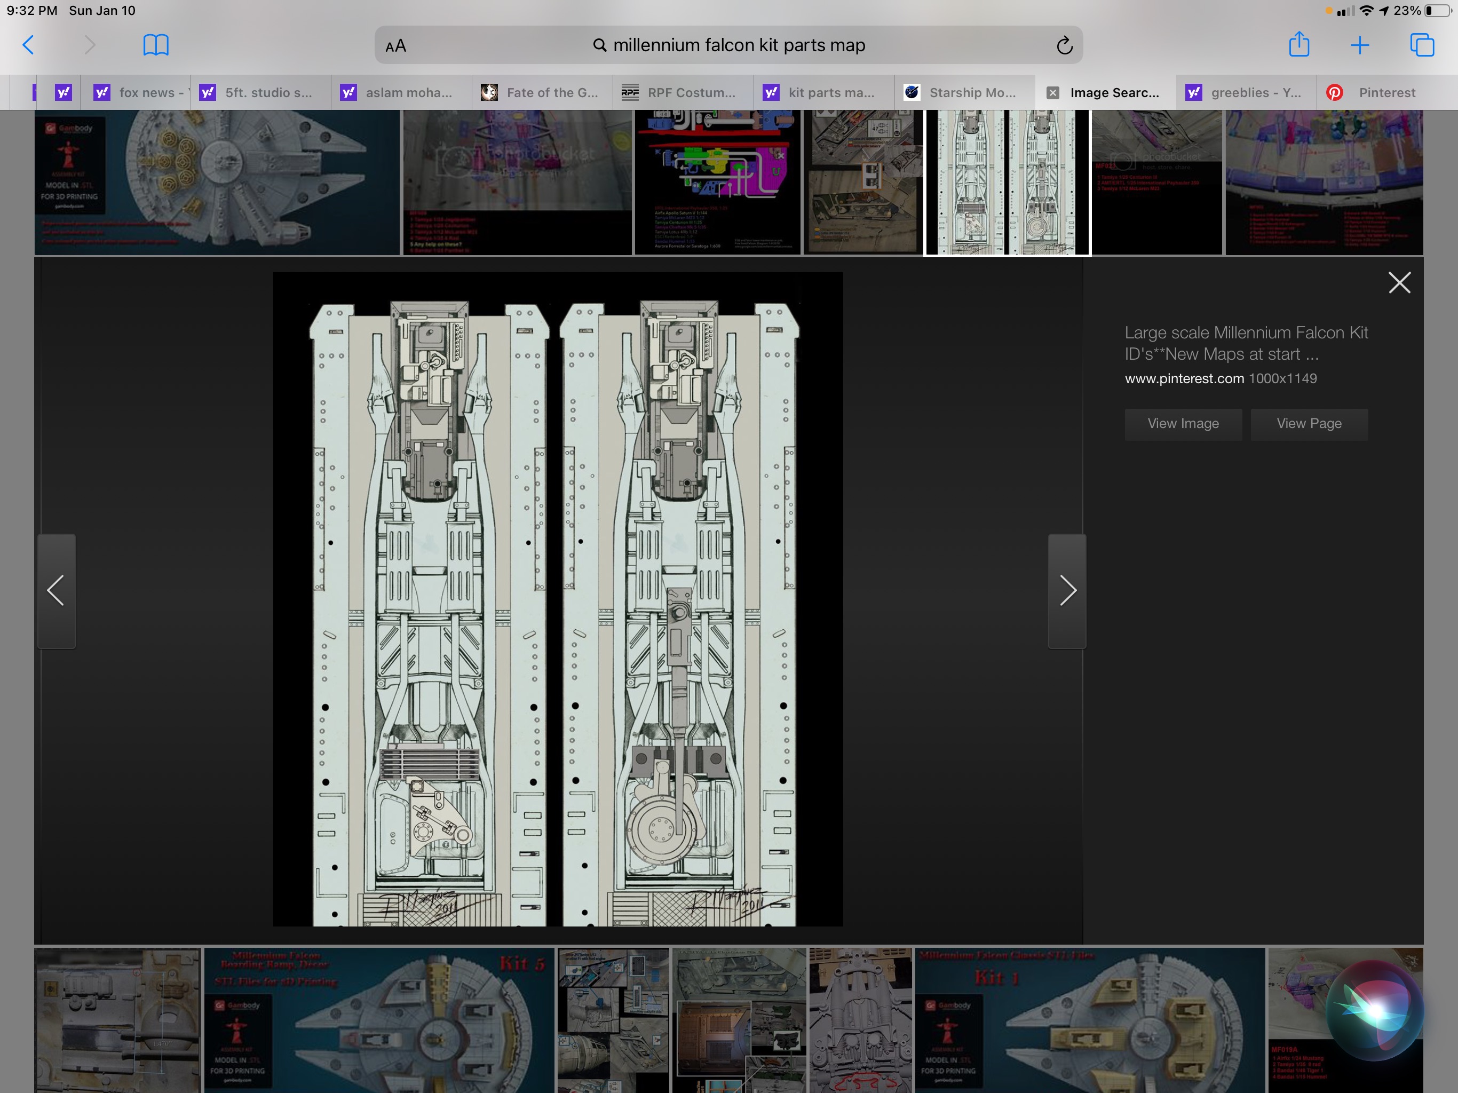
Task: Select the photobucket purple hull thumbnail
Action: [x=518, y=183]
